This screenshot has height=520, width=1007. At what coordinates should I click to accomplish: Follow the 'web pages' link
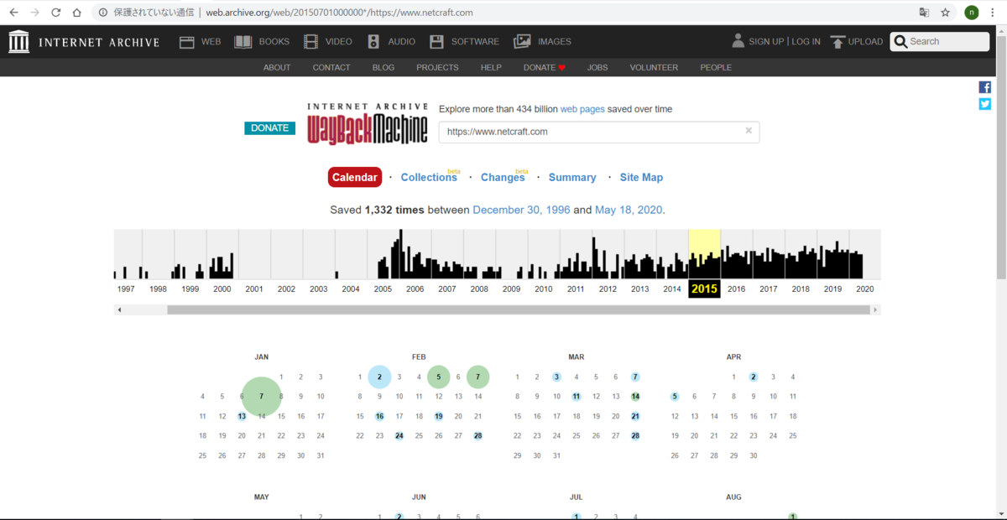click(582, 109)
